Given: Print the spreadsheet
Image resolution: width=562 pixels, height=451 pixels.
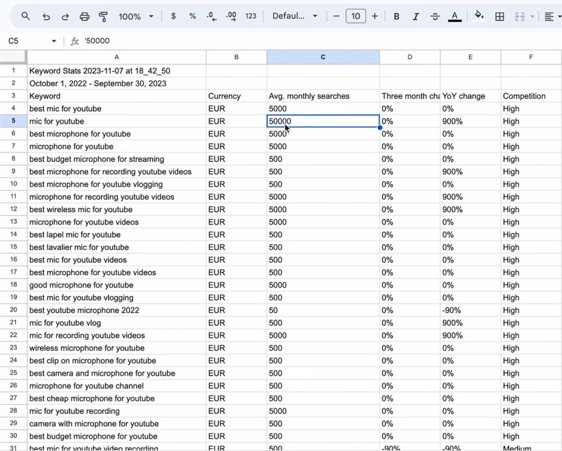Looking at the screenshot, I should point(85,16).
